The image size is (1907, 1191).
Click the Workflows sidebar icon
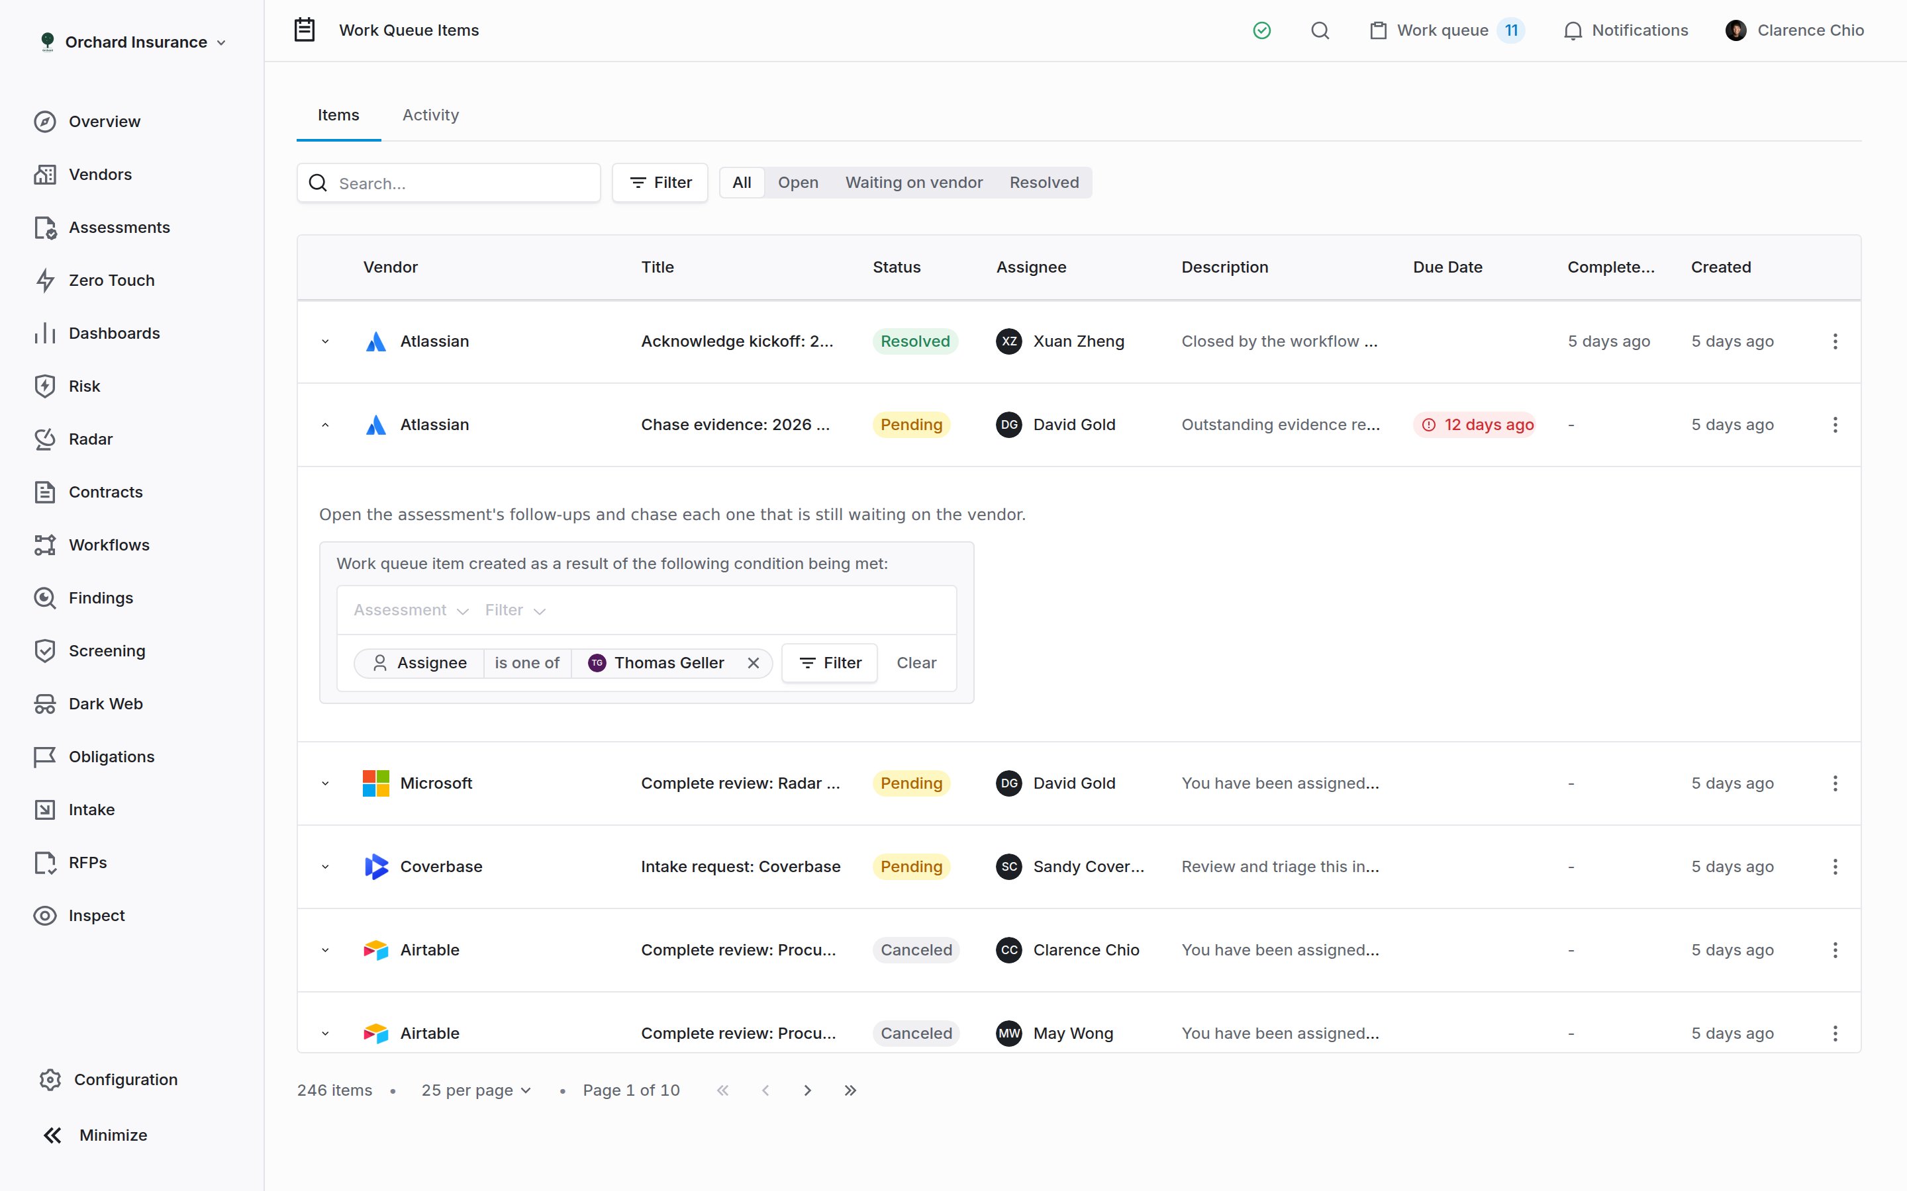45,545
